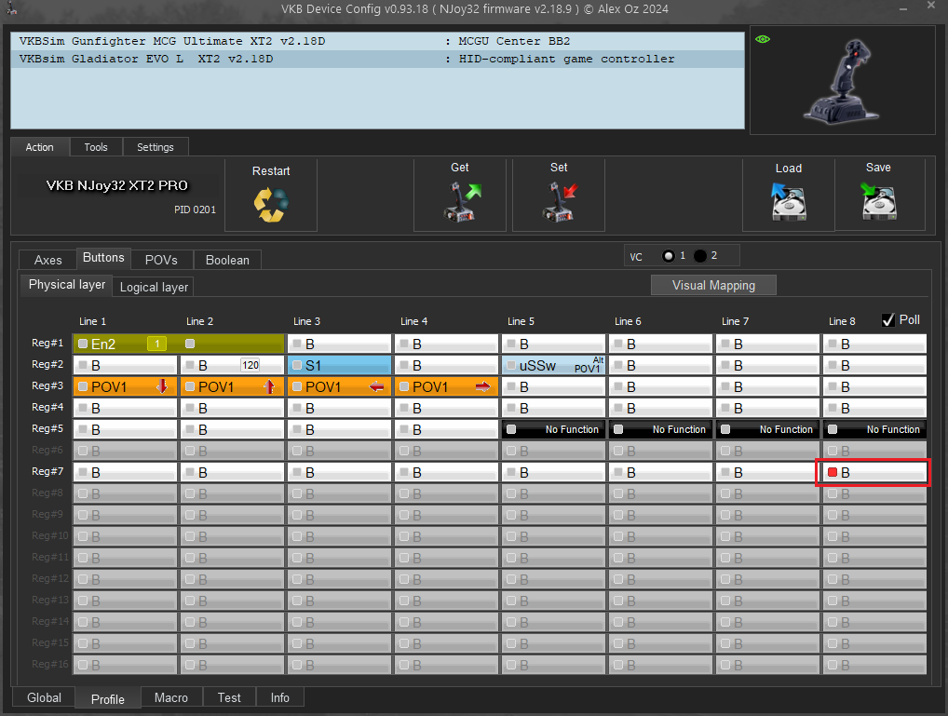Screen dimensions: 948x716
Task: Click the Load disk icon
Action: [788, 201]
